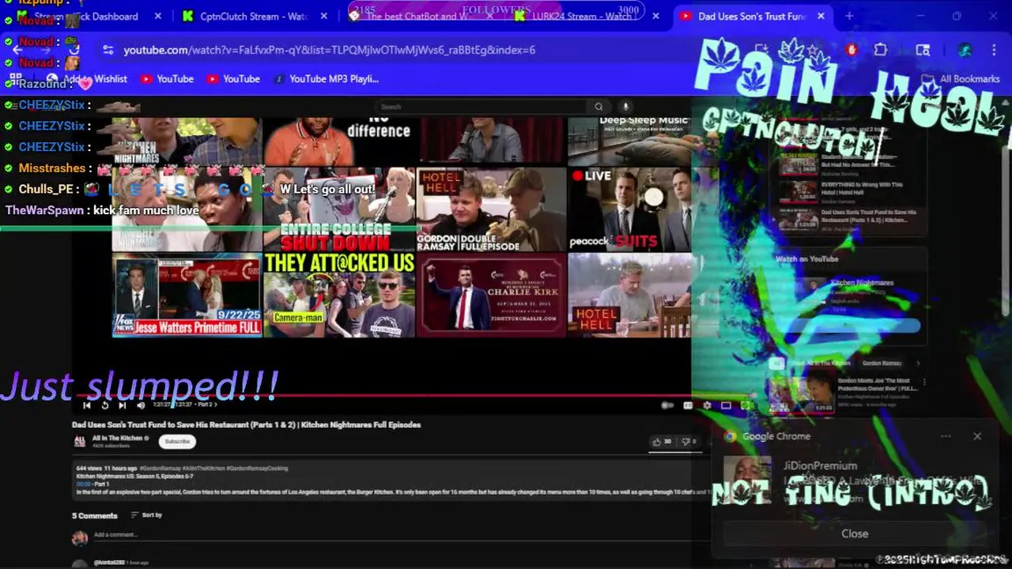Image resolution: width=1012 pixels, height=569 pixels.
Task: Open YouTube bookmark beside Add to Wishlist
Action: pyautogui.click(x=167, y=79)
